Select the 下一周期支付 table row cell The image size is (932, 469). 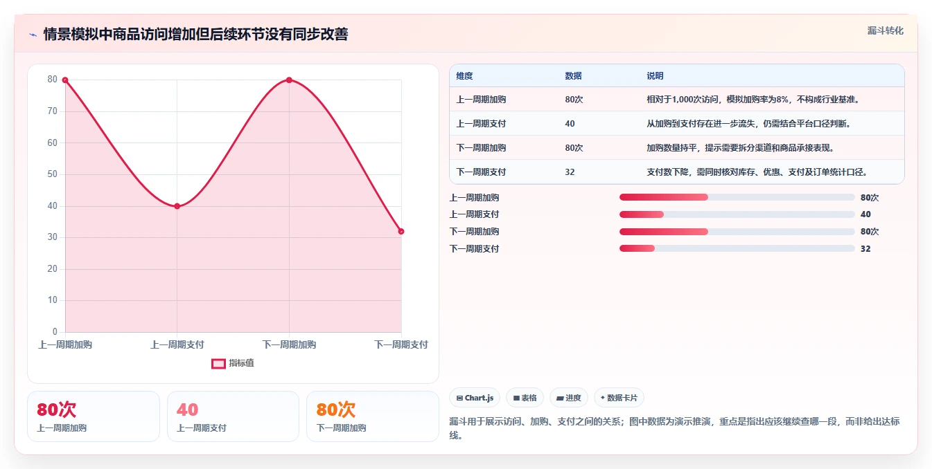(481, 172)
